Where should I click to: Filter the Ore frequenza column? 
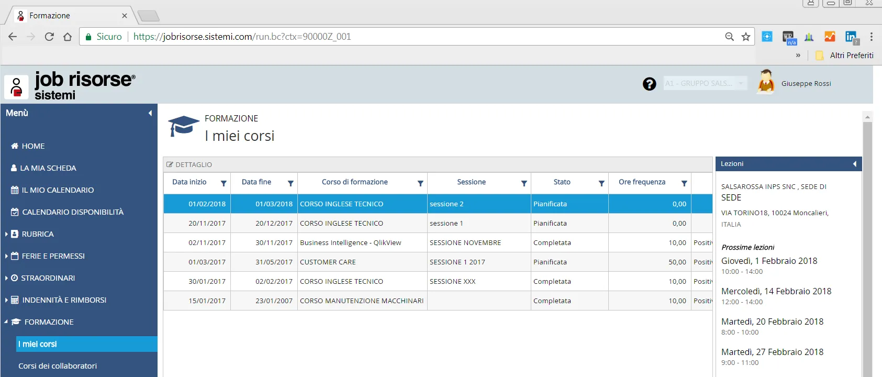(684, 183)
